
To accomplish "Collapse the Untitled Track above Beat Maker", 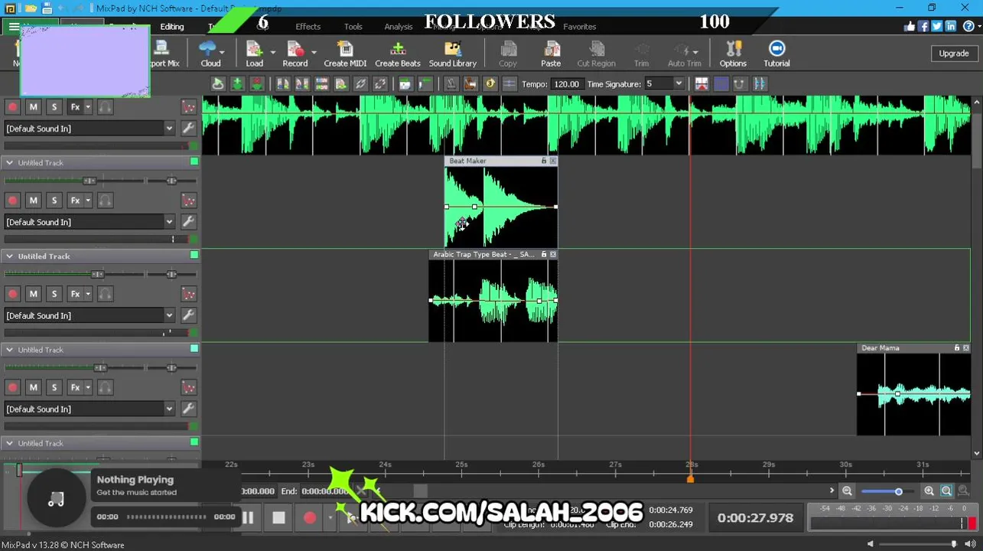I will [x=9, y=162].
